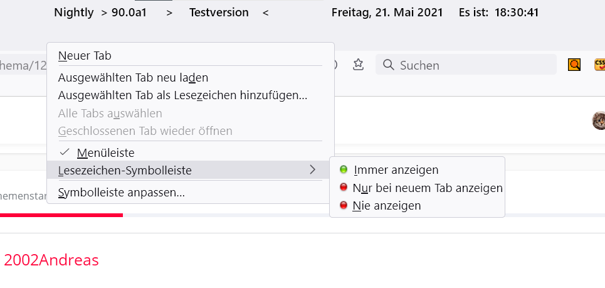Click the CSS validator extension icon
Image resolution: width=605 pixels, height=288 pixels.
(x=599, y=65)
